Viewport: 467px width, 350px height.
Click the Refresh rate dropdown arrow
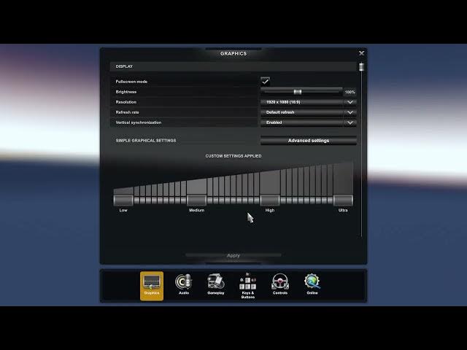pyautogui.click(x=350, y=112)
